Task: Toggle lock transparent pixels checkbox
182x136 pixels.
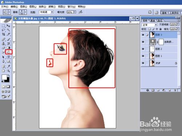Action: click(150, 29)
